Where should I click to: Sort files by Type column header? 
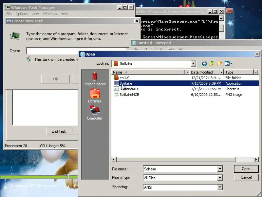[x=239, y=72]
